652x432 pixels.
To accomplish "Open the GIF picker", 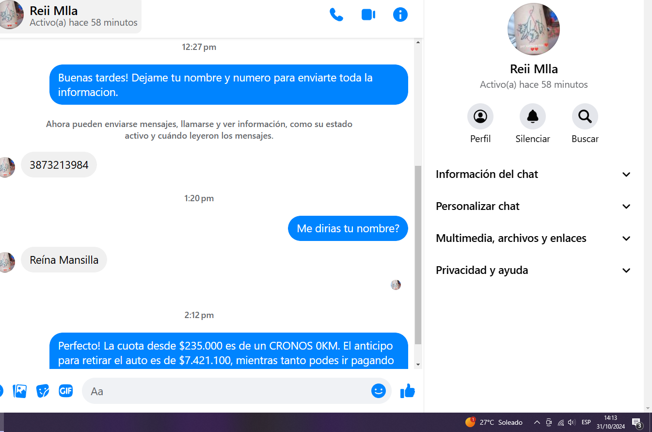I will pos(66,391).
